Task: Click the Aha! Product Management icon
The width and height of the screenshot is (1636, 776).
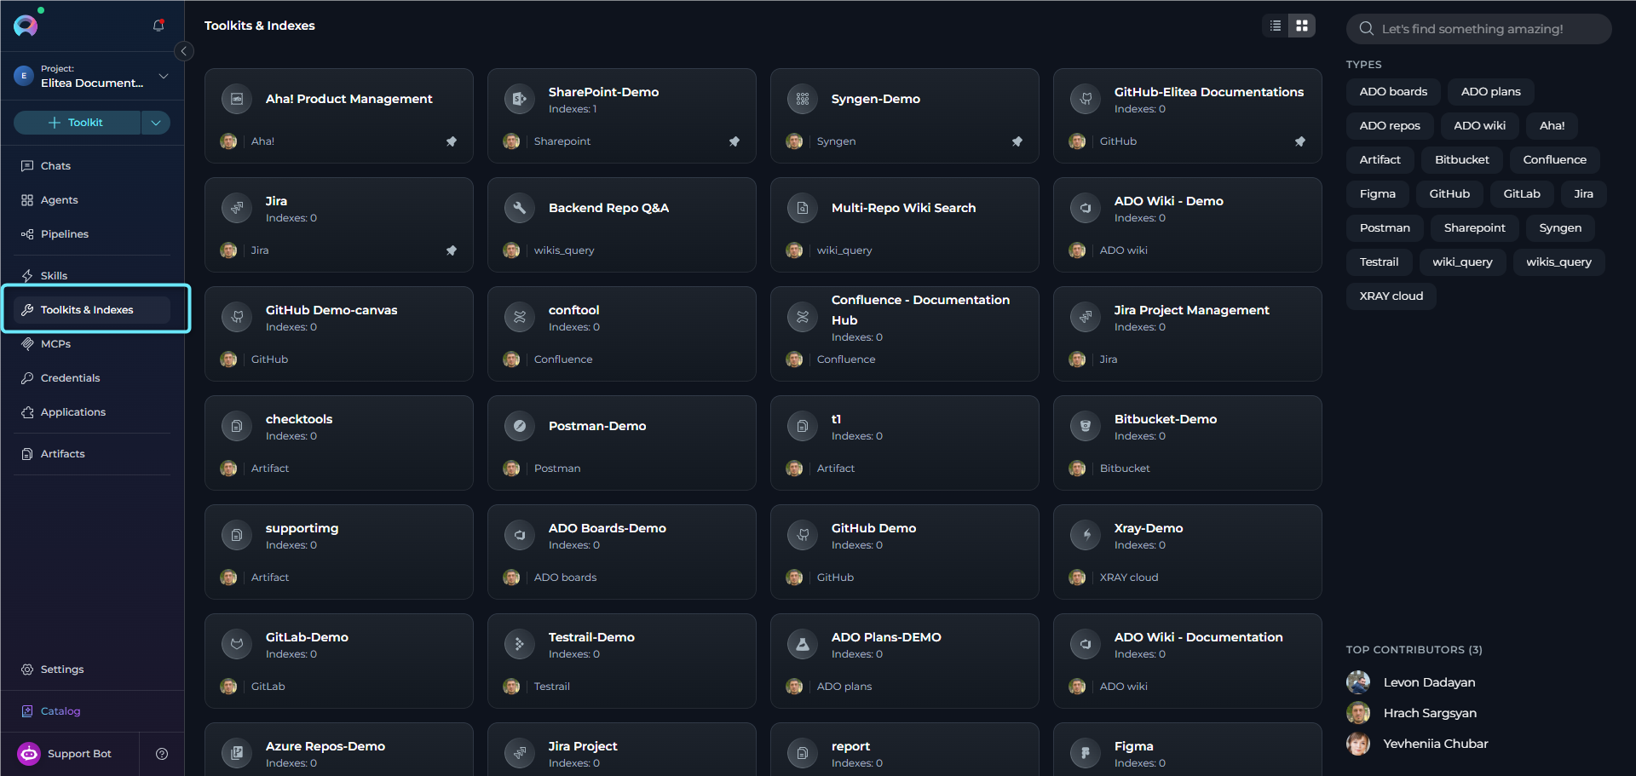Action: point(237,99)
